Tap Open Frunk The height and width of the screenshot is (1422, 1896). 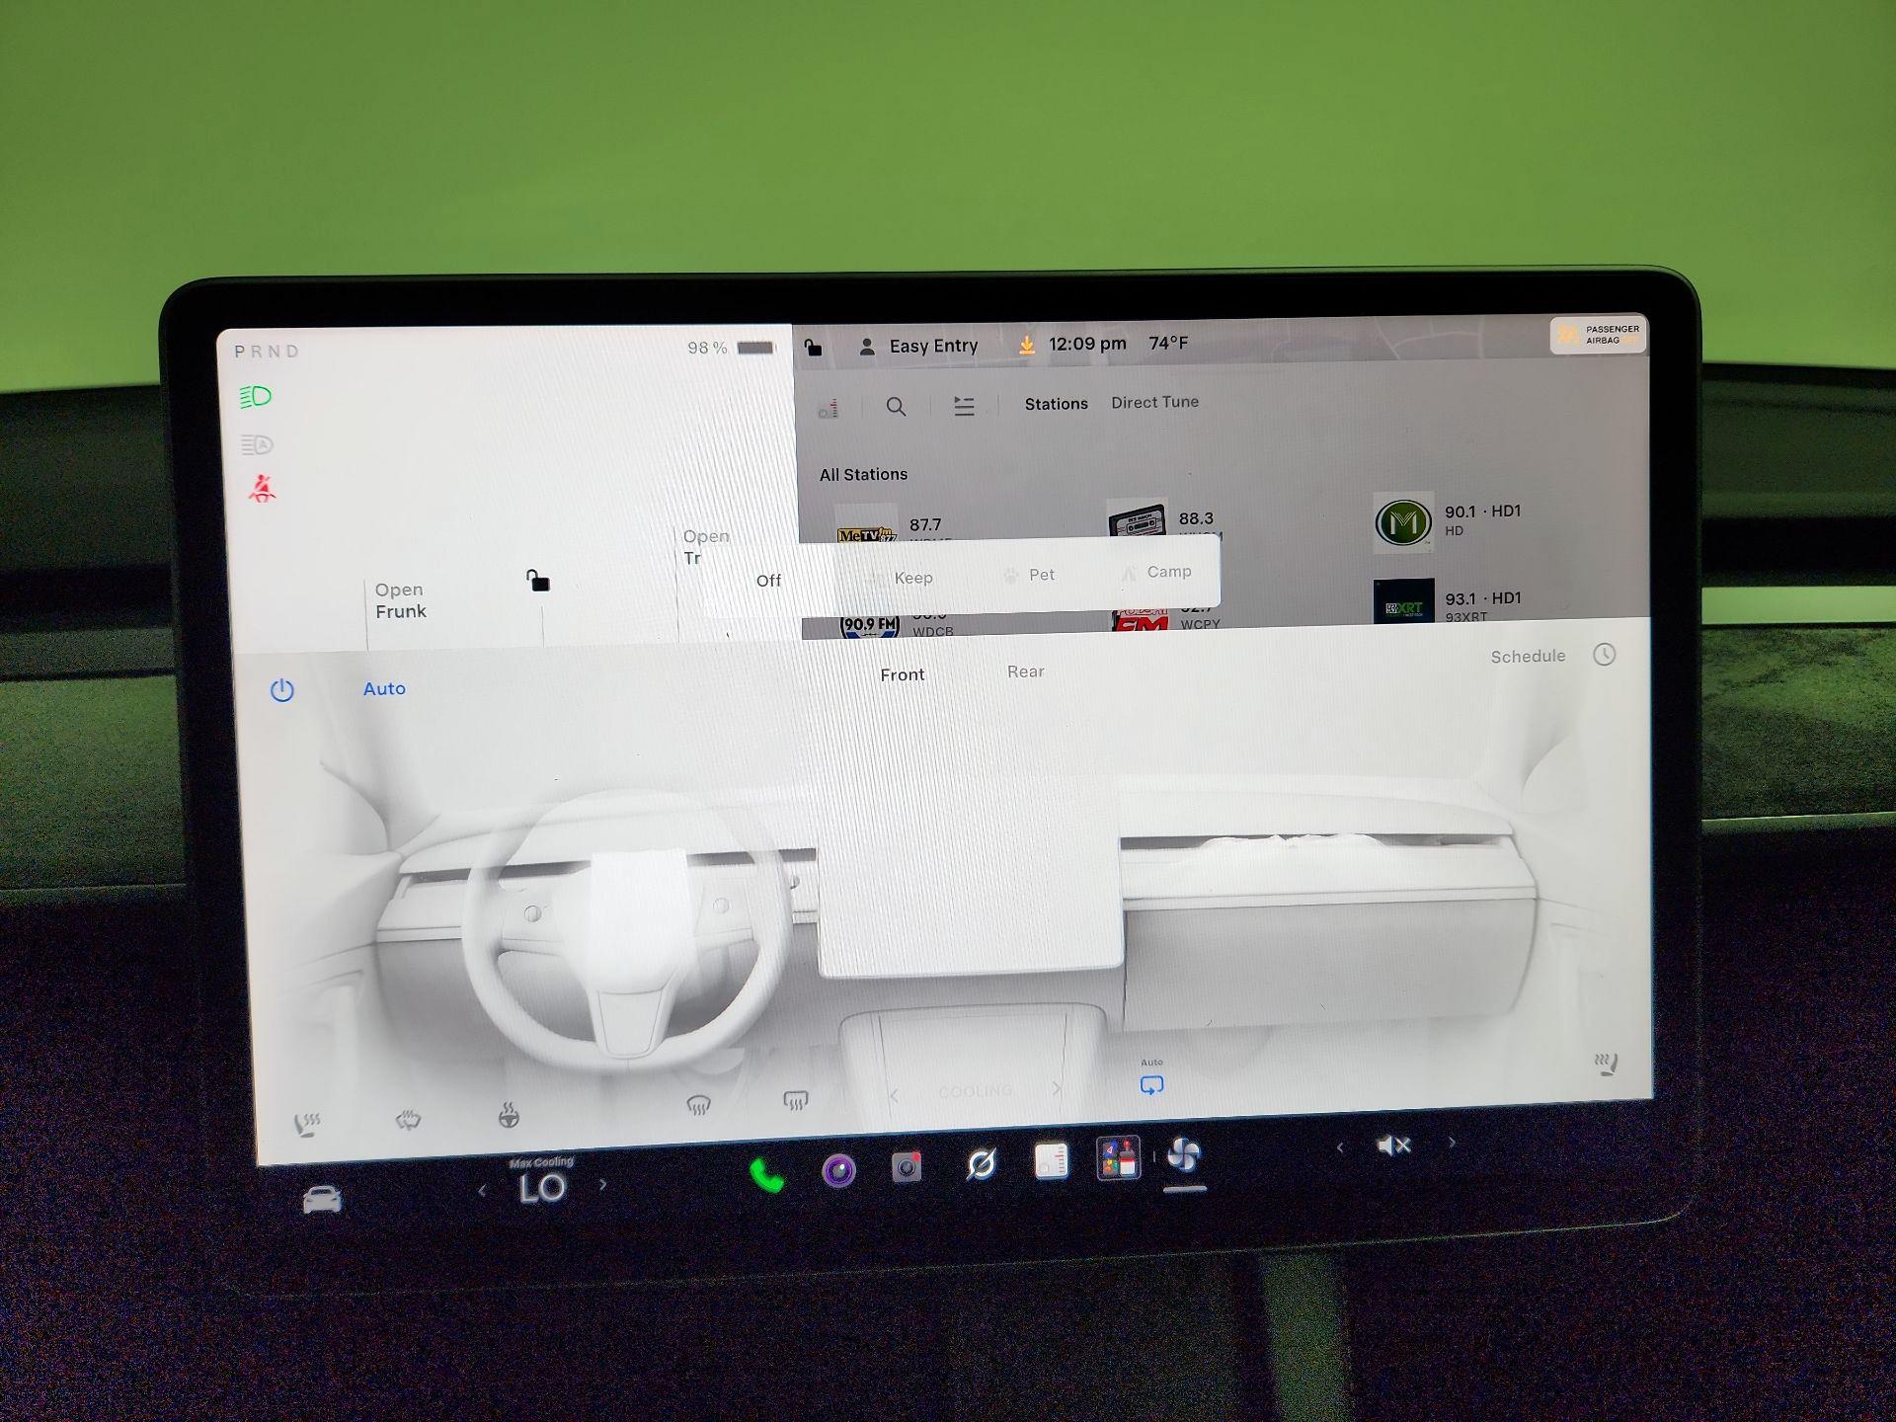(x=400, y=600)
